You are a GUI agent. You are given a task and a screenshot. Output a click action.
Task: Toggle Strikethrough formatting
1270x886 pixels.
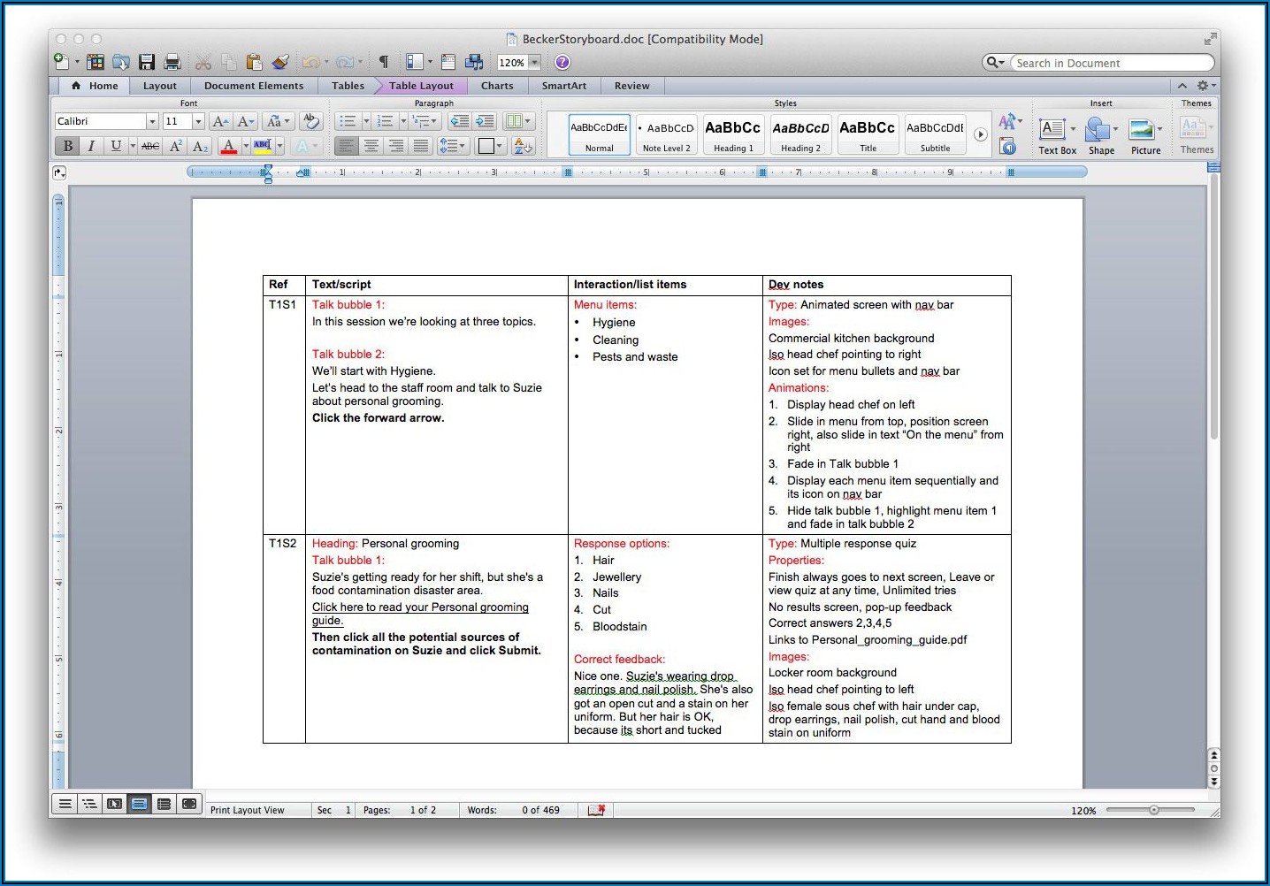click(x=150, y=146)
